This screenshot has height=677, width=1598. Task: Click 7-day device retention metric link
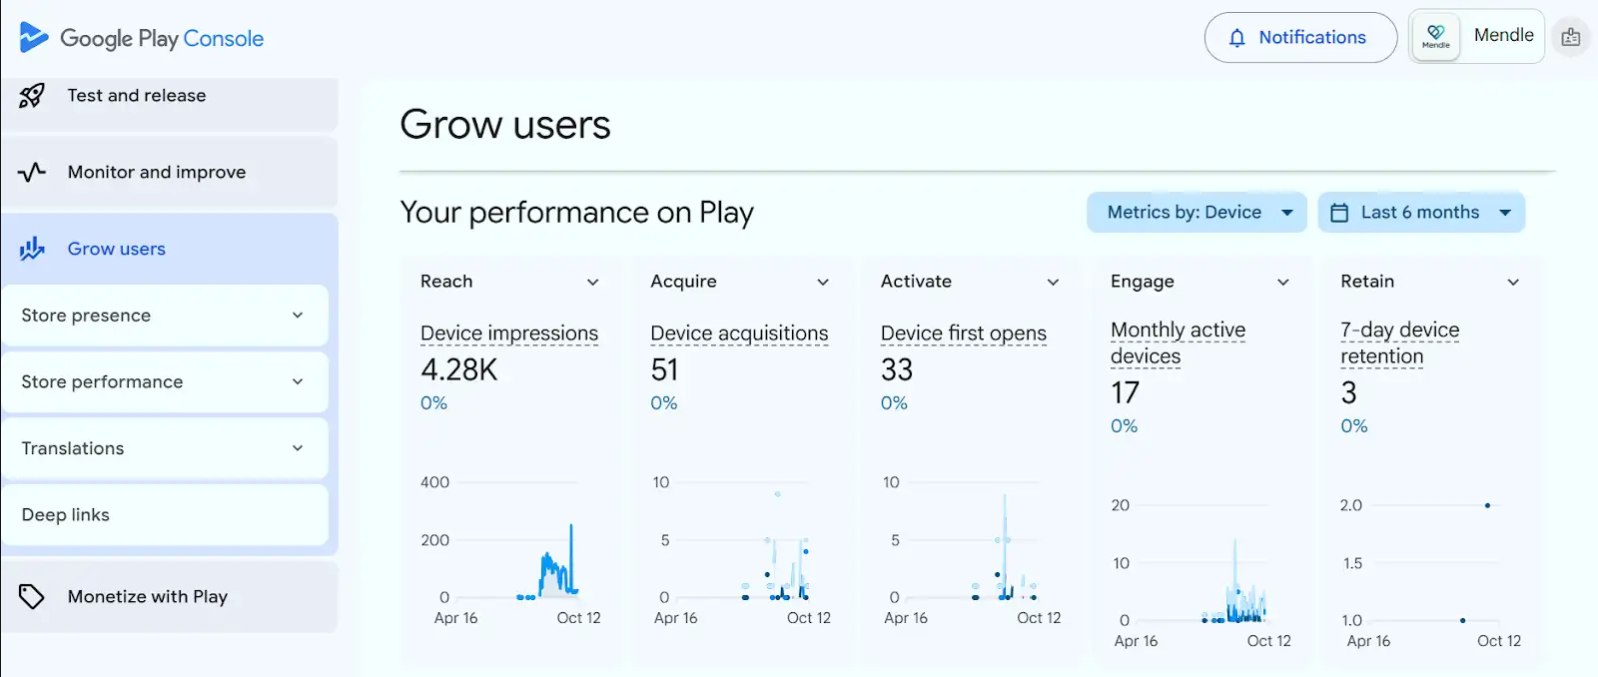[1400, 343]
